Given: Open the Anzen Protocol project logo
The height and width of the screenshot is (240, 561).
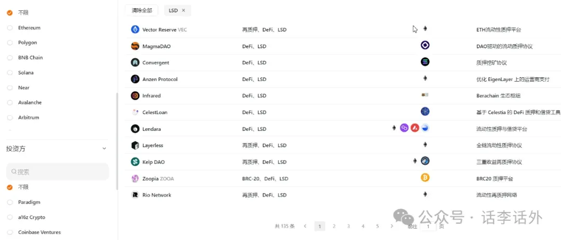Looking at the screenshot, I should [135, 79].
